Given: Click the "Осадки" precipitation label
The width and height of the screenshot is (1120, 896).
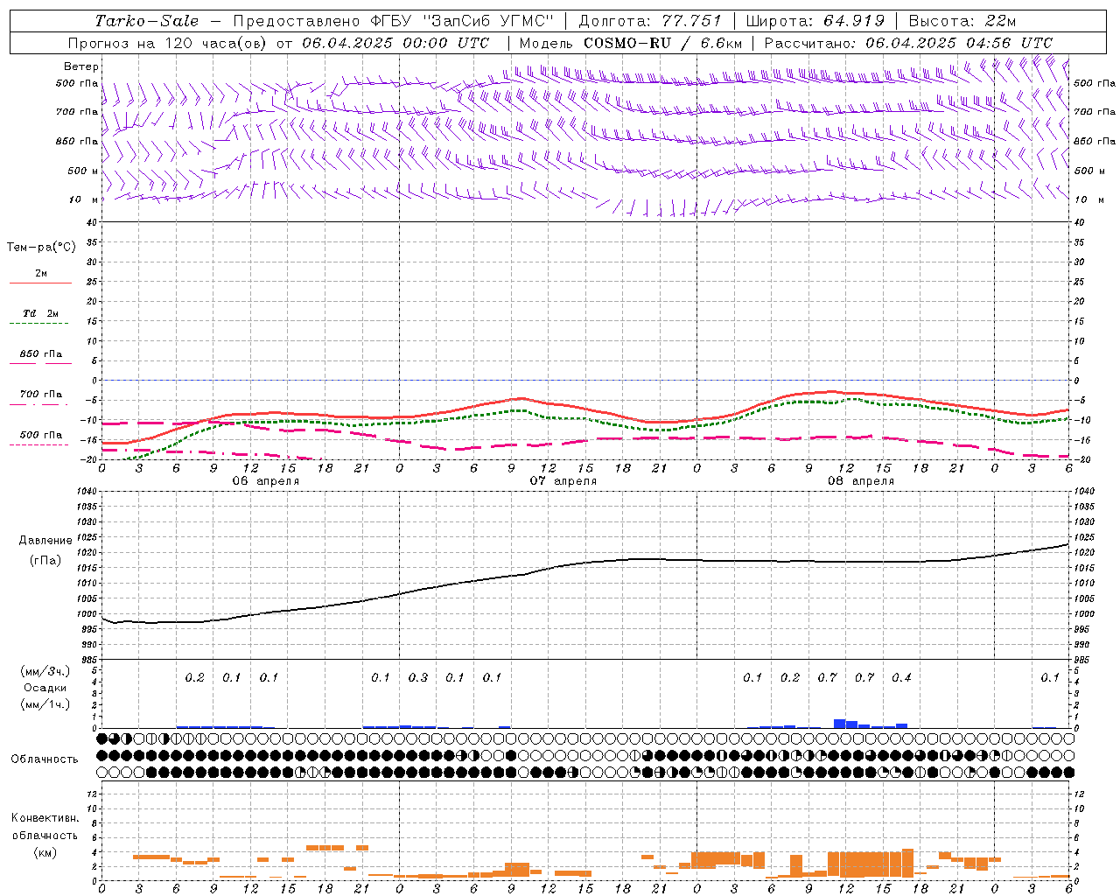Looking at the screenshot, I should coord(45,688).
